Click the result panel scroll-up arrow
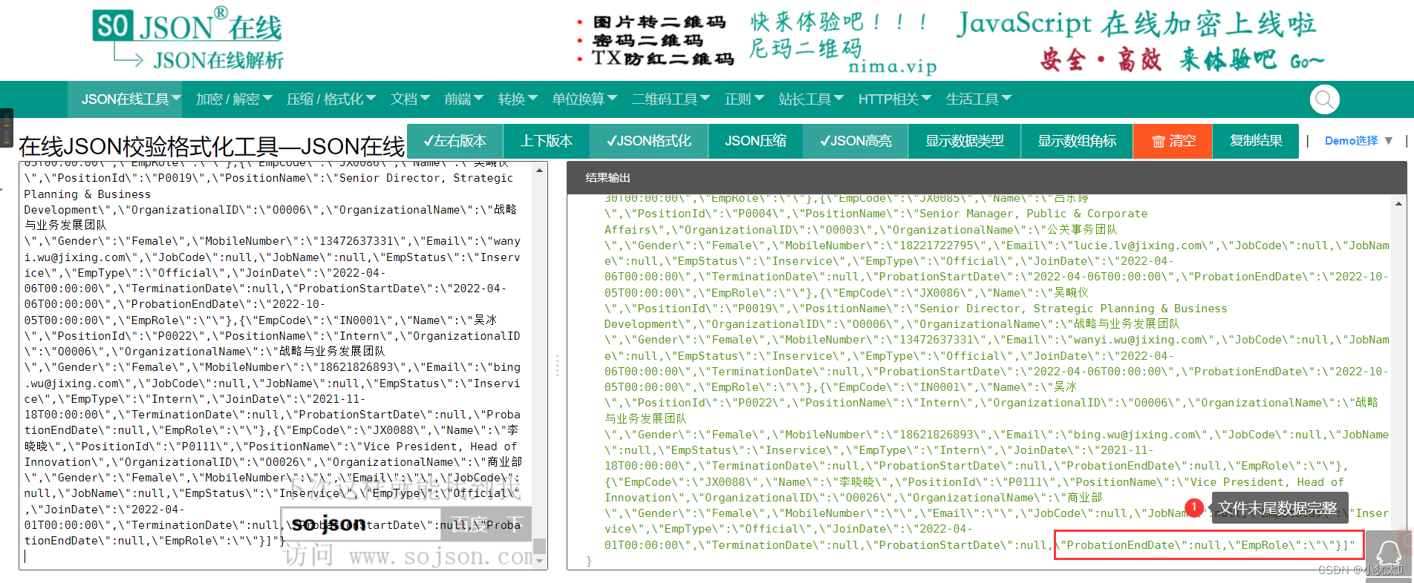The image size is (1414, 583). coord(1399,203)
